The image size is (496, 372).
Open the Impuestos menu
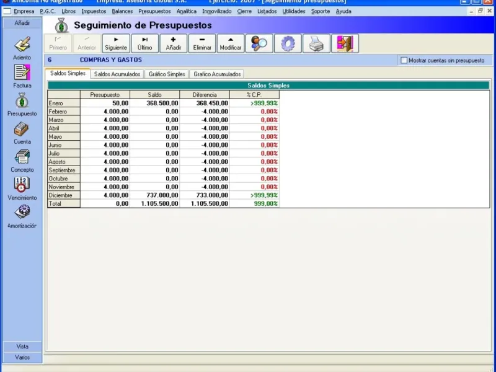click(x=94, y=11)
